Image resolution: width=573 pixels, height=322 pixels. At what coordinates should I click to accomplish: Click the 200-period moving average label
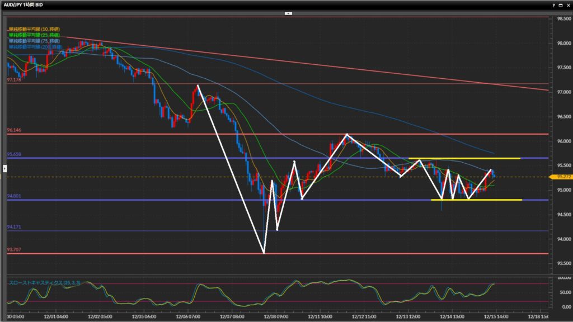(35, 46)
